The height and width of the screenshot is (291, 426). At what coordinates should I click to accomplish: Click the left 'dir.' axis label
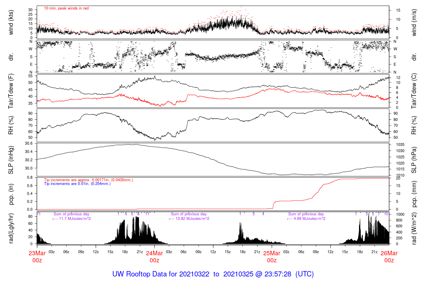pyautogui.click(x=11, y=57)
